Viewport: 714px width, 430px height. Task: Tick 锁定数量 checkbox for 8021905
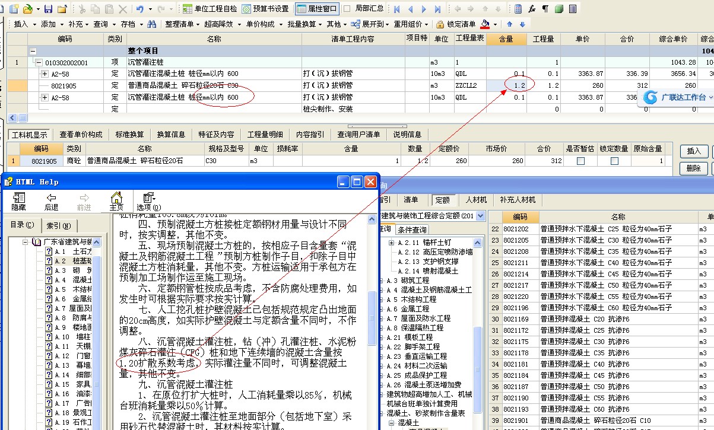coord(614,161)
